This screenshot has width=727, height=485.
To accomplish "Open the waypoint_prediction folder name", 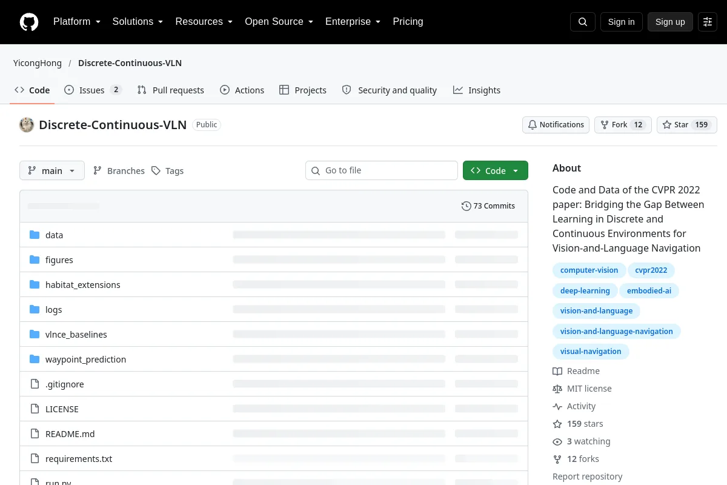I will pos(86,360).
